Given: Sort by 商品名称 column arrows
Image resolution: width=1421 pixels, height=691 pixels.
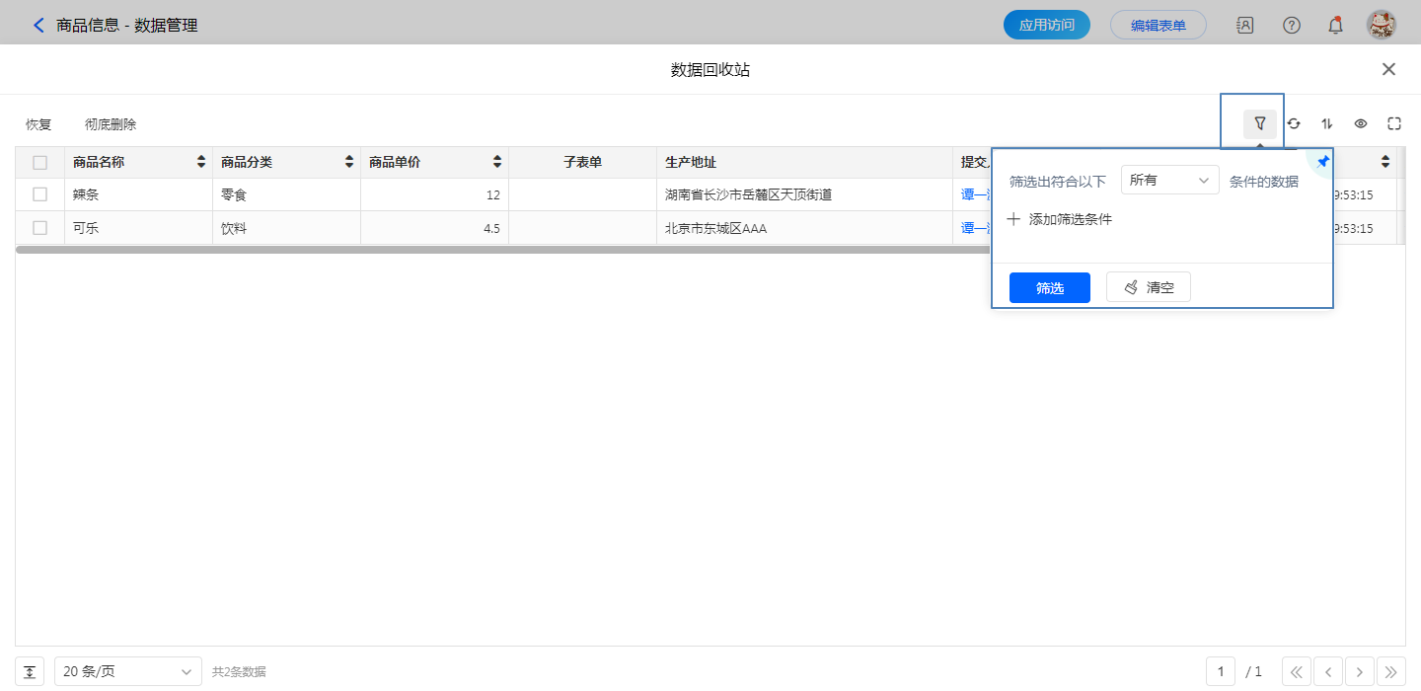Looking at the screenshot, I should point(201,162).
